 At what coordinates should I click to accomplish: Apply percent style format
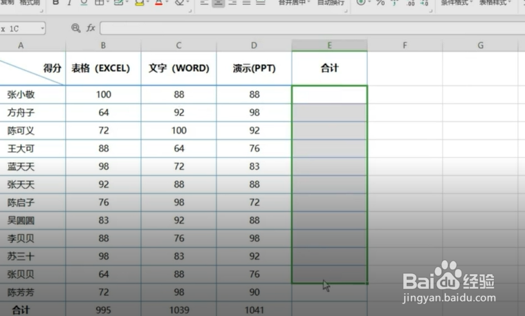pyautogui.click(x=380, y=3)
